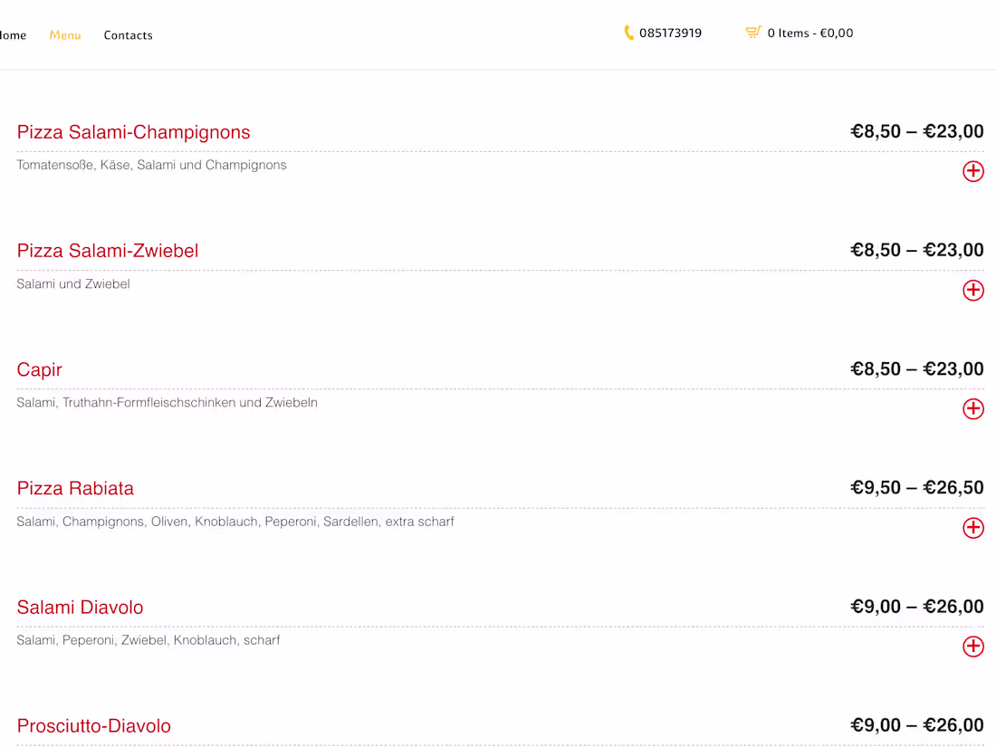Open the Menu navigation item
996x747 pixels.
click(x=65, y=35)
